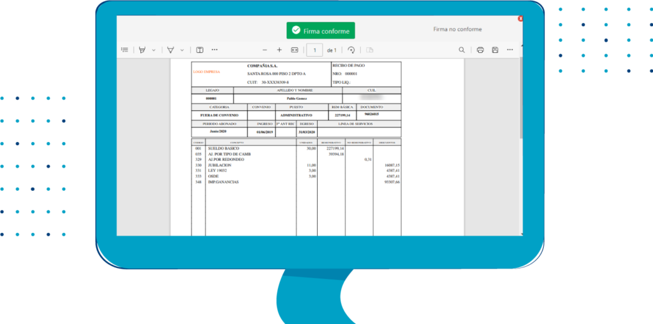The width and height of the screenshot is (653, 324).
Task: Select the highlight tool
Action: click(x=142, y=50)
